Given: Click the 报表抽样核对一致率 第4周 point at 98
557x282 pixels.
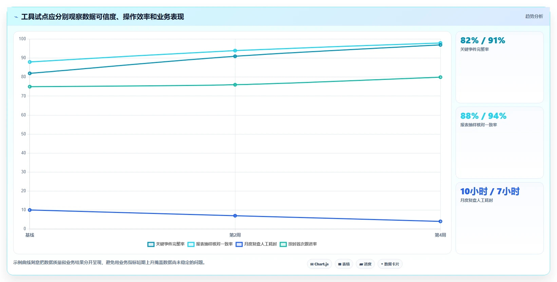Looking at the screenshot, I should click(x=440, y=43).
